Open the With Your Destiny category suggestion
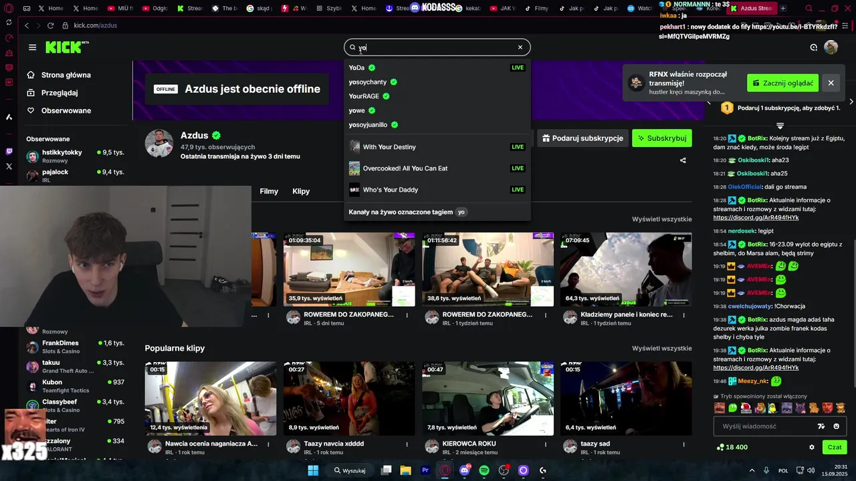Viewport: 856px width, 481px height. click(437, 147)
